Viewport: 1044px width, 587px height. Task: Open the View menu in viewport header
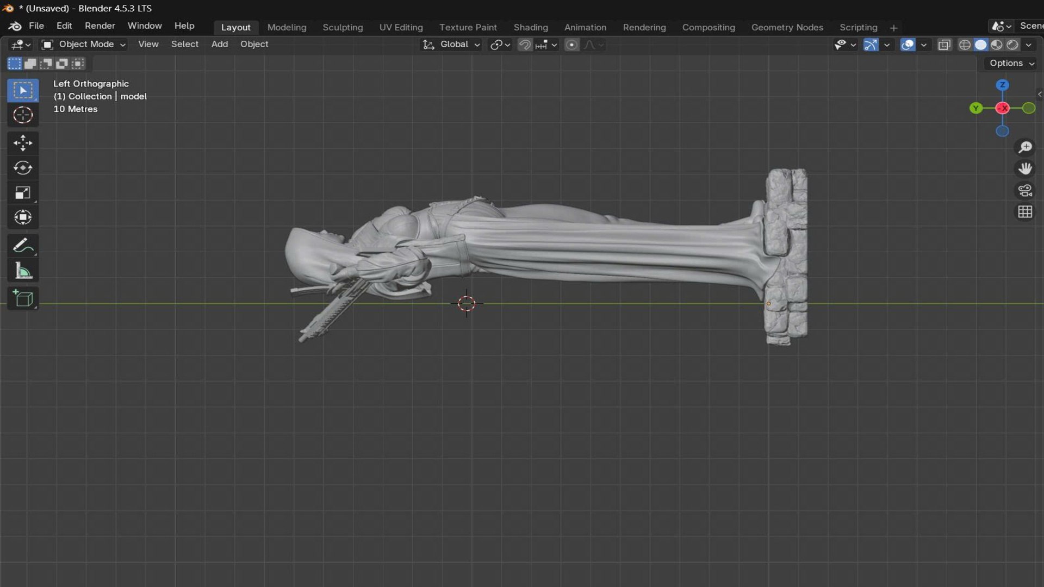tap(148, 45)
